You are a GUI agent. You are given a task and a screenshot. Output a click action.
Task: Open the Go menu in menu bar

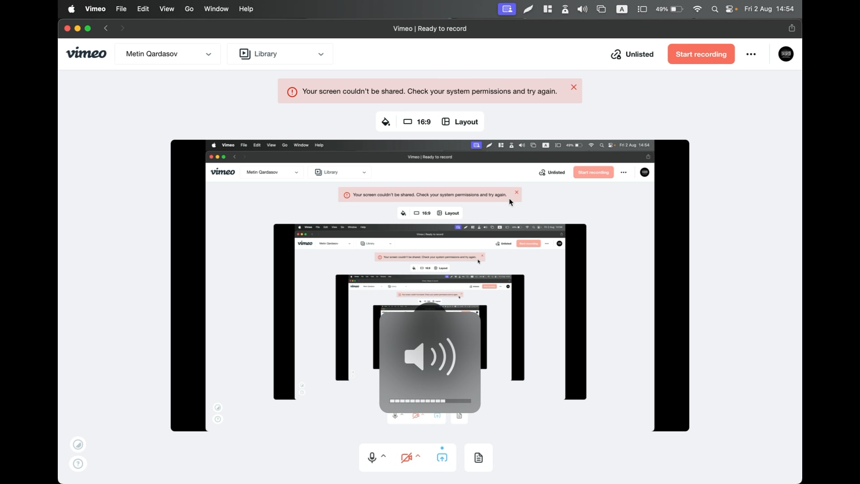click(x=189, y=9)
